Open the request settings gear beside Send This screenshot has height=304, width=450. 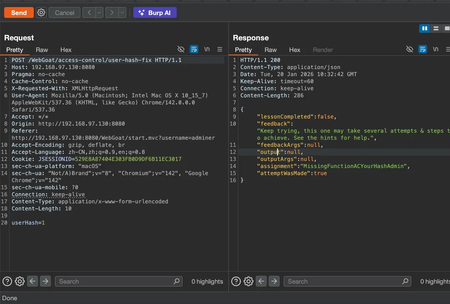41,13
